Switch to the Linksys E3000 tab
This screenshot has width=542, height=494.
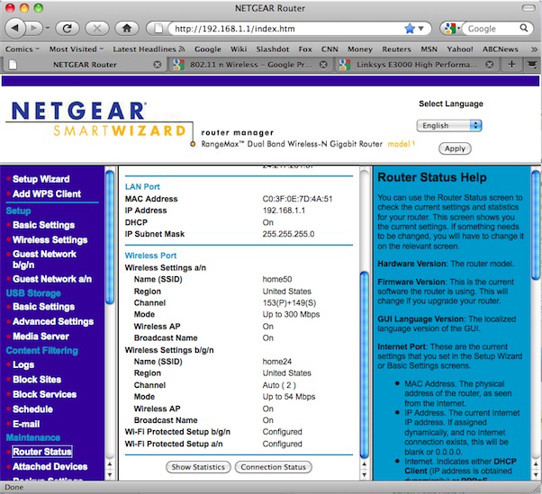(x=417, y=65)
